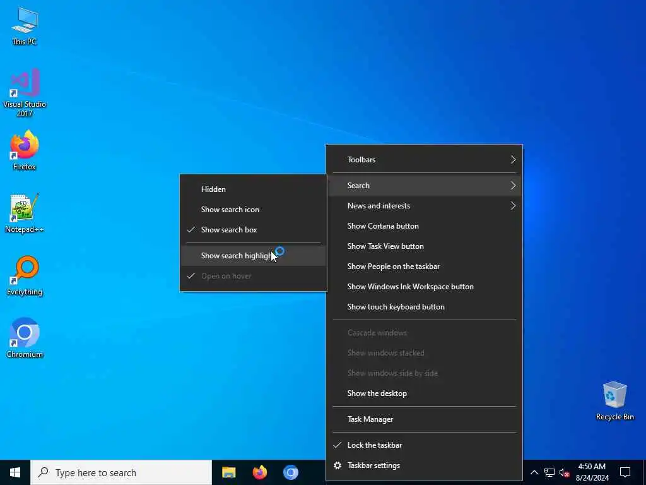Choose Show search icon option
Viewport: 646px width, 485px height.
(254, 210)
